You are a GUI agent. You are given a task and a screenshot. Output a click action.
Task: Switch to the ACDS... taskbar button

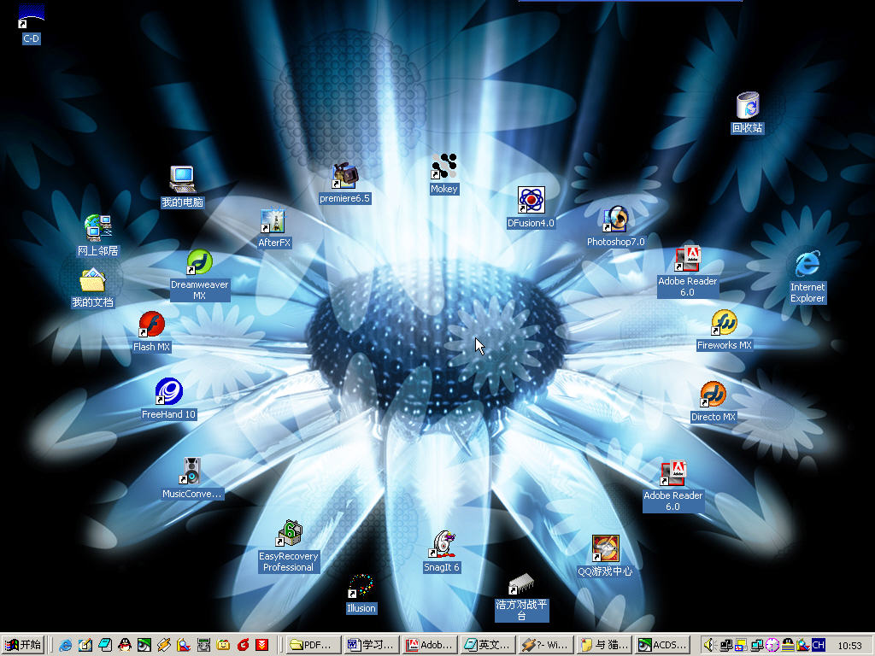pos(662,646)
